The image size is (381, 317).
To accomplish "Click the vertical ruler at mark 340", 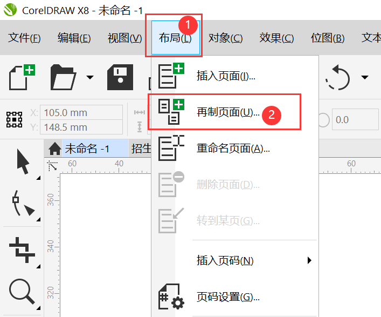I will pyautogui.click(x=50, y=246).
